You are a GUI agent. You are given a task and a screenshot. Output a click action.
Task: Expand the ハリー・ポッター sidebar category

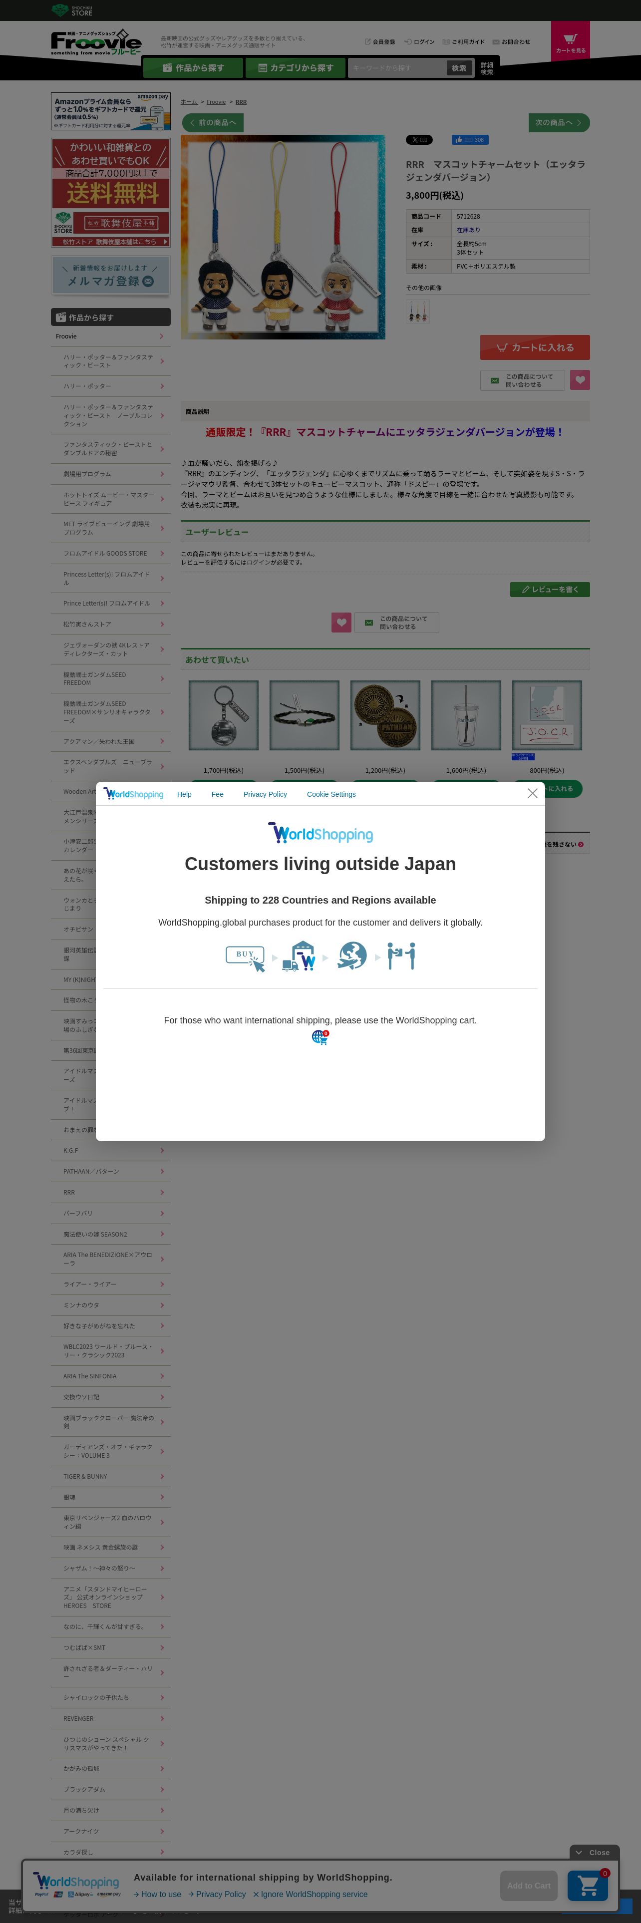[110, 386]
